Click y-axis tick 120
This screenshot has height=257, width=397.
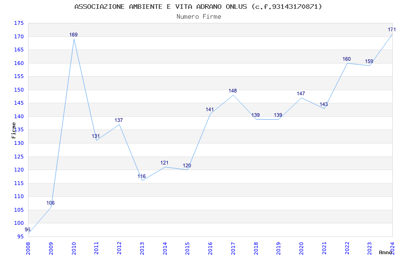click(19, 170)
